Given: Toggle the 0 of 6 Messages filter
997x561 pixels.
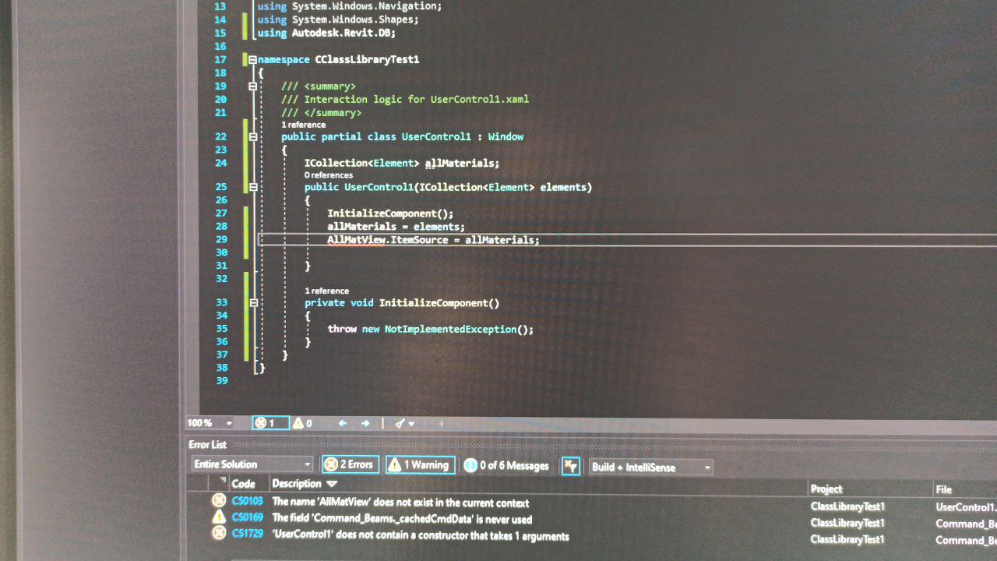Looking at the screenshot, I should click(x=506, y=466).
